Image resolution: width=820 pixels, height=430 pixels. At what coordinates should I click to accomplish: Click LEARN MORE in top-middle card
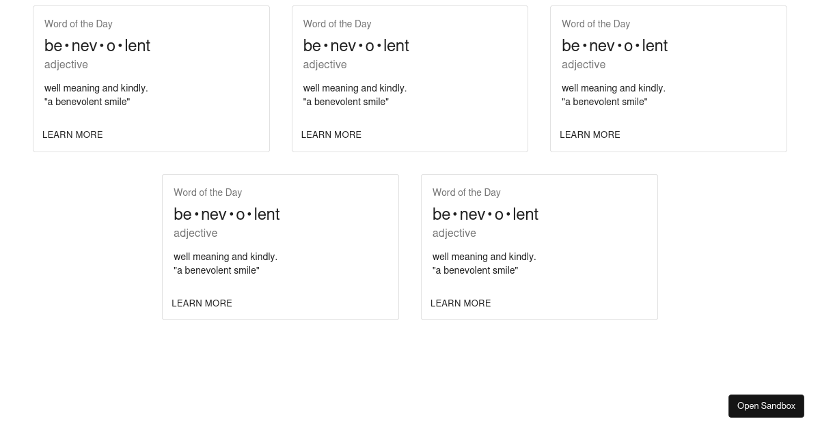click(x=331, y=134)
